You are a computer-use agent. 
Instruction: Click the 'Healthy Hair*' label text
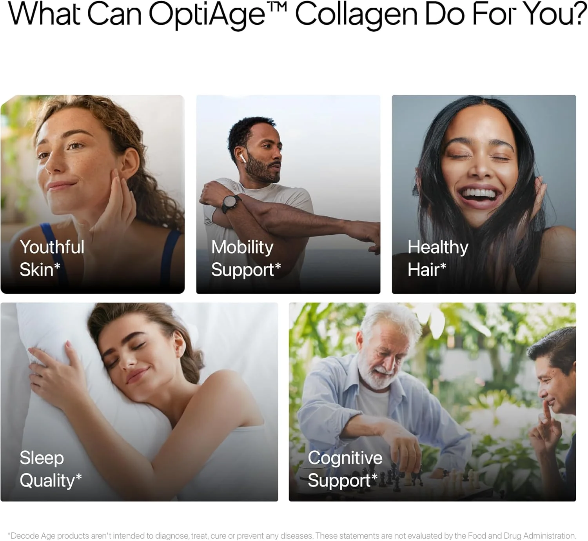[x=438, y=258]
